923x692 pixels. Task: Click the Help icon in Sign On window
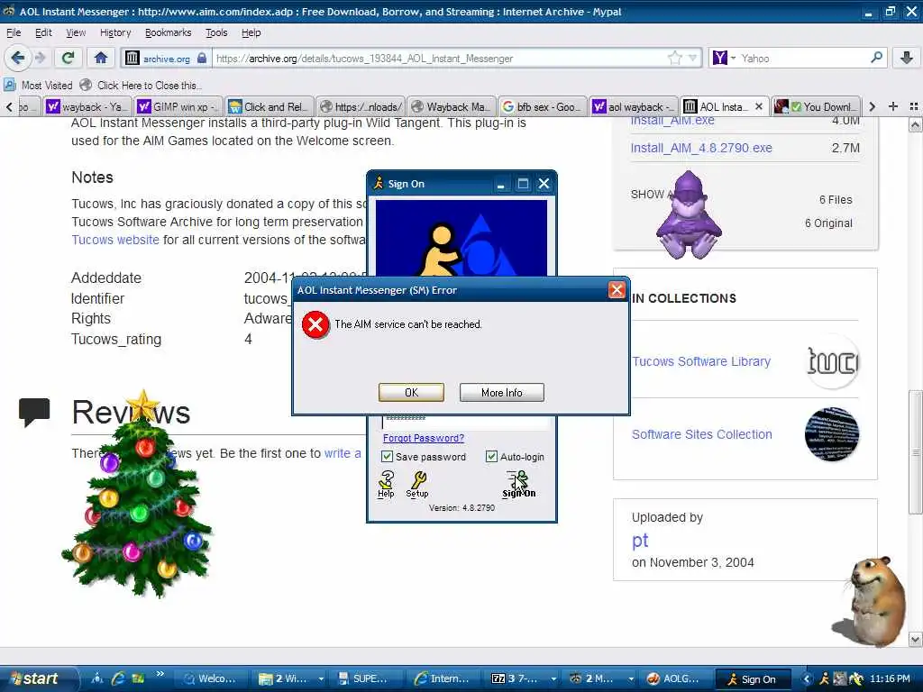386,484
